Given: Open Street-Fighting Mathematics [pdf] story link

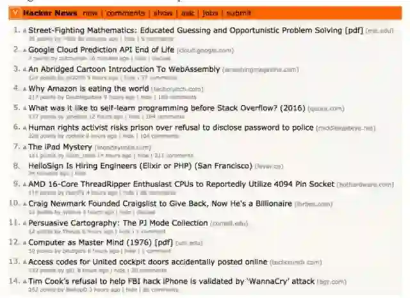Looking at the screenshot, I should click(x=196, y=30).
